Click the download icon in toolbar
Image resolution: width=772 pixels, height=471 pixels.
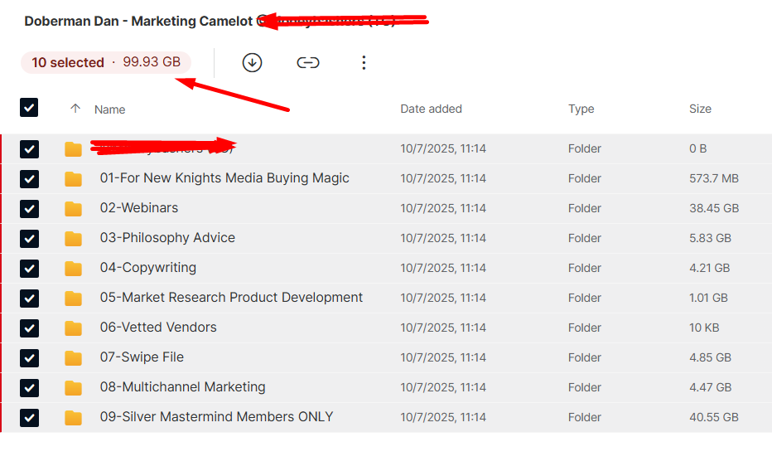[x=252, y=62]
